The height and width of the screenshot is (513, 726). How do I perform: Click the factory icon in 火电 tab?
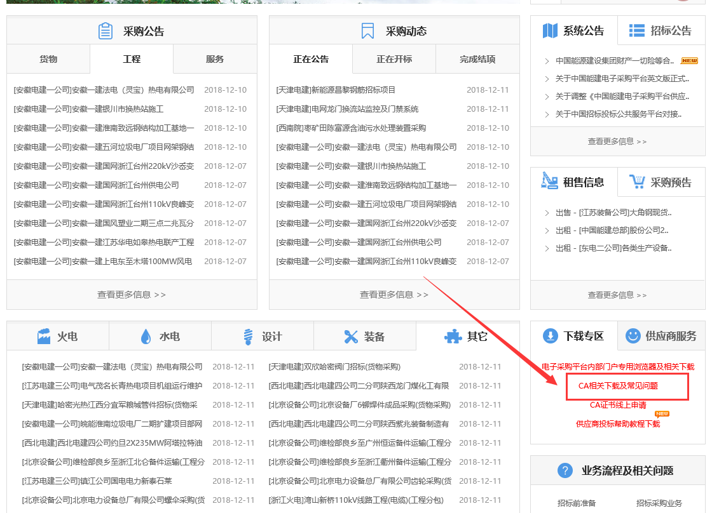pos(44,336)
